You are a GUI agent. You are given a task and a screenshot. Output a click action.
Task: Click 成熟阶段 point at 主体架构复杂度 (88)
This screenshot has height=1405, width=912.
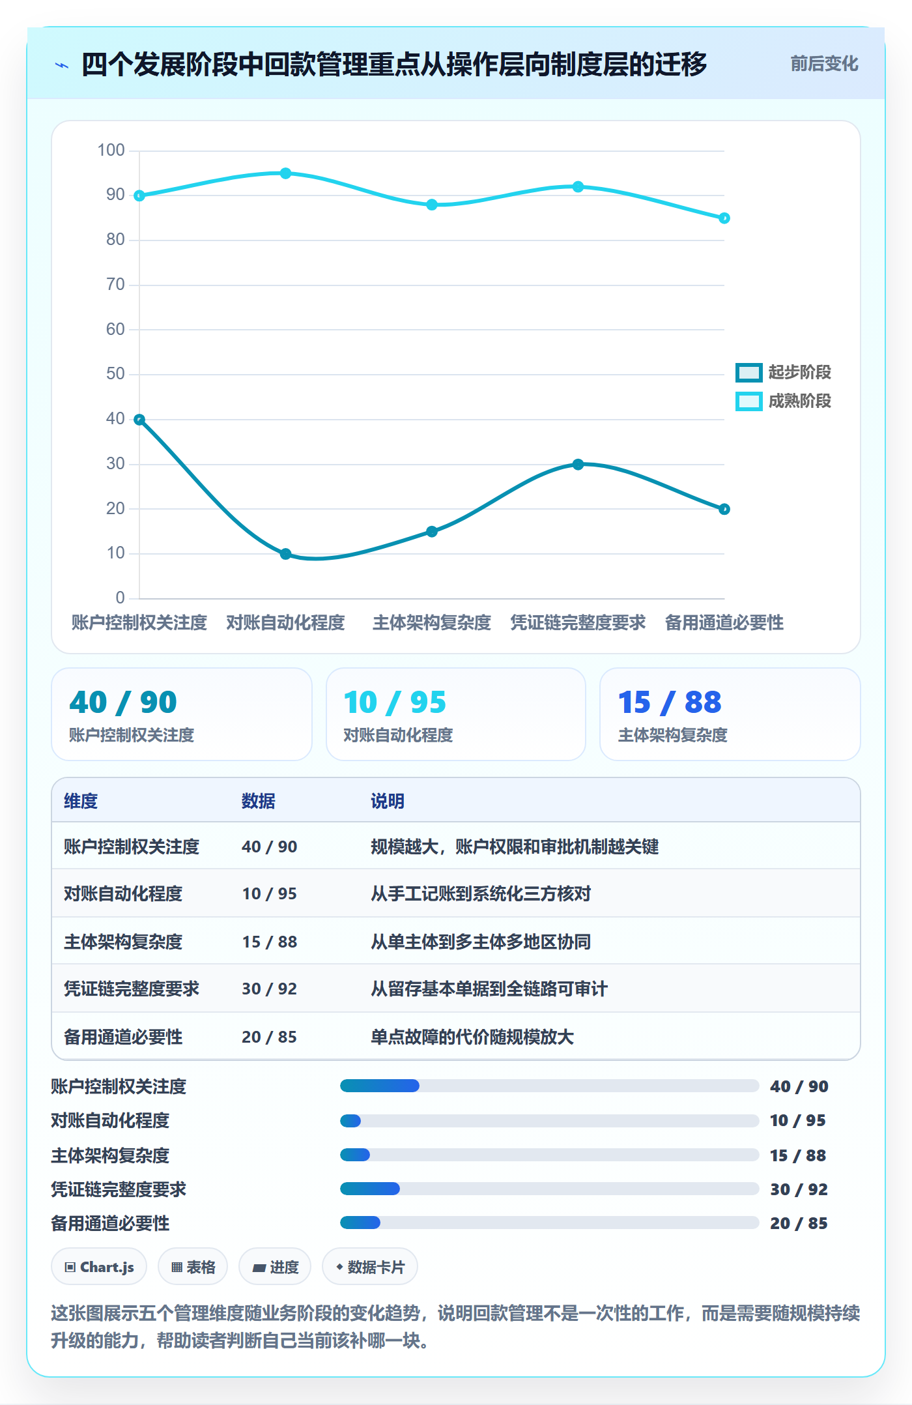click(432, 205)
